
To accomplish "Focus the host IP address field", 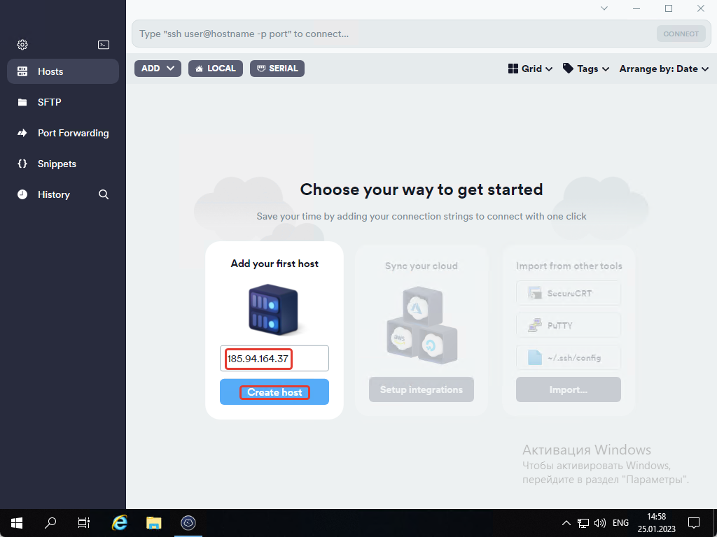I will 274,359.
